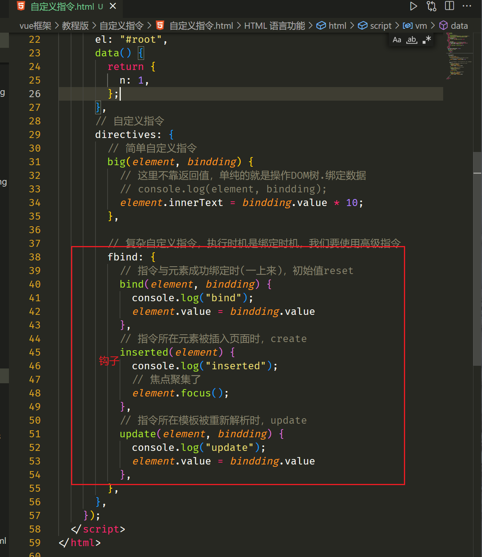The height and width of the screenshot is (557, 482).
Task: Click the cube icon before 'script' breadcrumb
Action: 362,26
